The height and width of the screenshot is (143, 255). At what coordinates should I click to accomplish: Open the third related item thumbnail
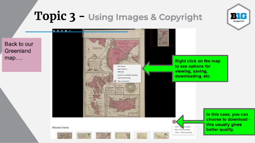[x=103, y=135]
